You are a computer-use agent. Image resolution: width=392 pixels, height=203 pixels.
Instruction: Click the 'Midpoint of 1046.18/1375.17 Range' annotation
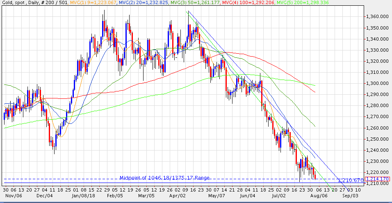(164, 178)
